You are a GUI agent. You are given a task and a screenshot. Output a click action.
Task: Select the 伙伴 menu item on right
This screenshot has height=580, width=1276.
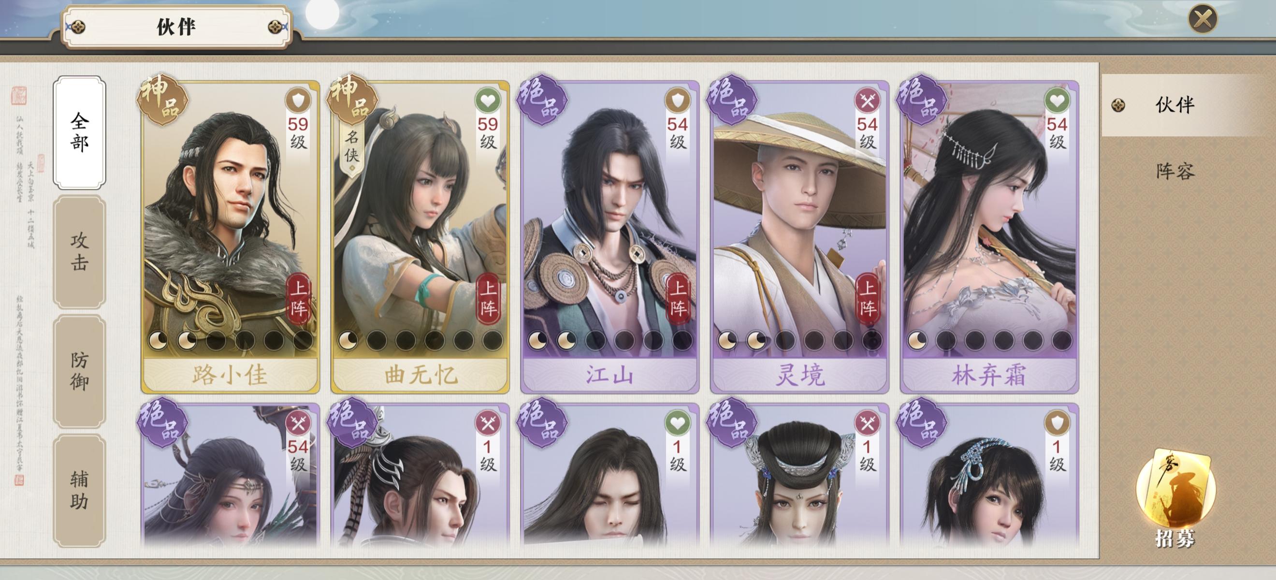pyautogui.click(x=1175, y=105)
